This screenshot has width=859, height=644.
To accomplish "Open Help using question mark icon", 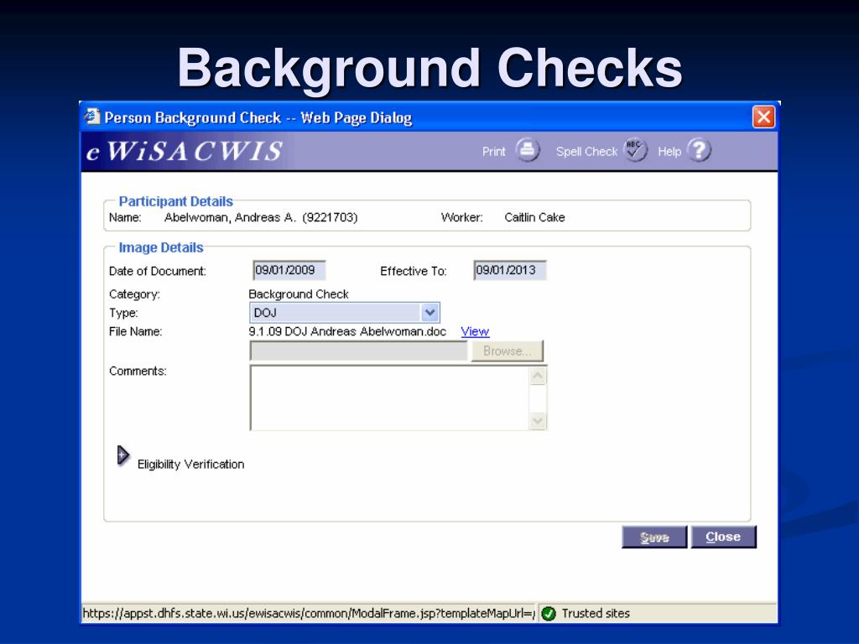I will pos(698,151).
